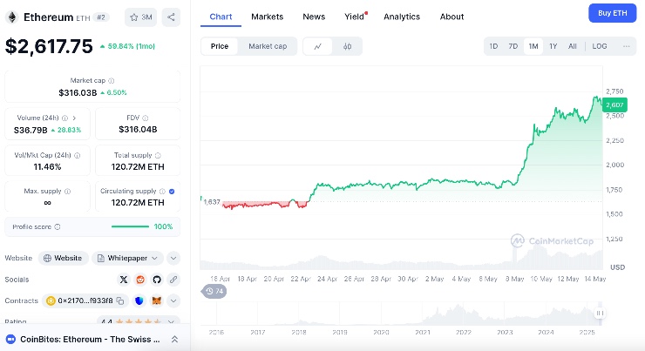Show Market cap info tooltip icon
This screenshot has width=645, height=351.
(111, 80)
